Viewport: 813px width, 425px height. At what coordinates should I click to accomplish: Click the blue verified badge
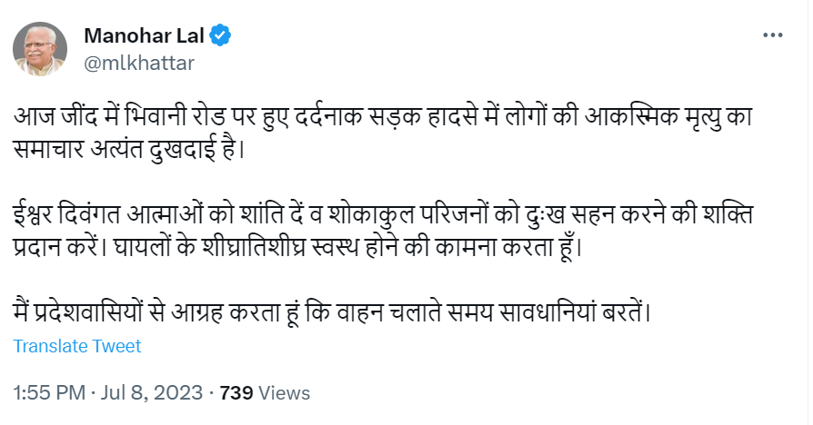(221, 36)
